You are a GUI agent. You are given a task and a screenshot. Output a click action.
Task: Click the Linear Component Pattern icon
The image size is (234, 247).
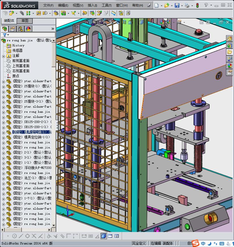click(28, 13)
